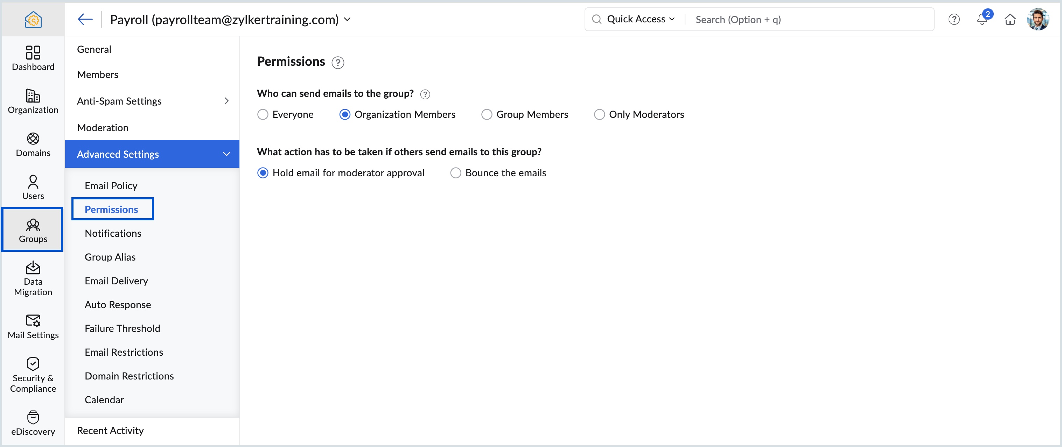
Task: Open the Payroll group switcher dropdown
Action: click(x=347, y=19)
